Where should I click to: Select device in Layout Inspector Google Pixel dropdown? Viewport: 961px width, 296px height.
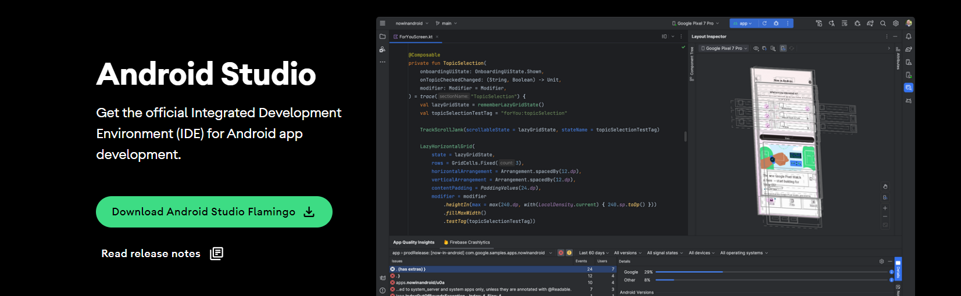point(724,48)
